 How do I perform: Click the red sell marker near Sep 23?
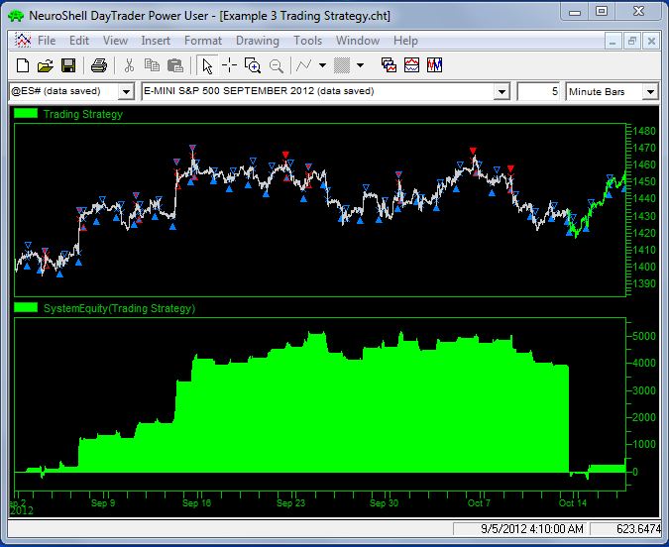pos(285,154)
